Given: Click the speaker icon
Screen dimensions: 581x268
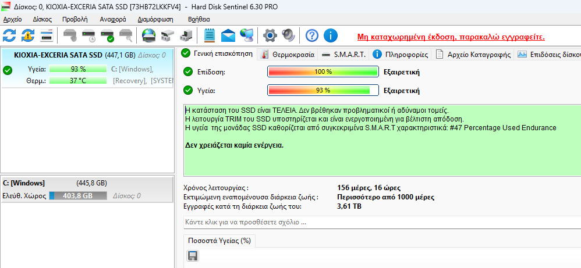Looking at the screenshot, I should (x=288, y=35).
